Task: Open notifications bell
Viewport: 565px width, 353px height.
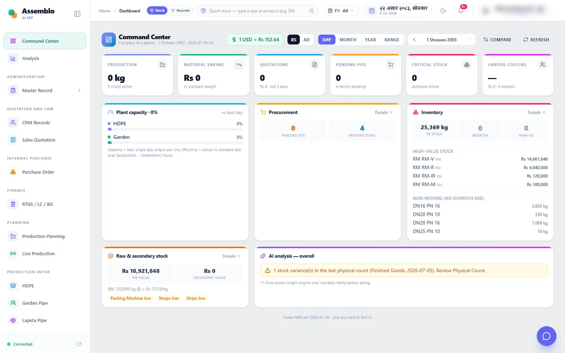Action: pos(461,11)
